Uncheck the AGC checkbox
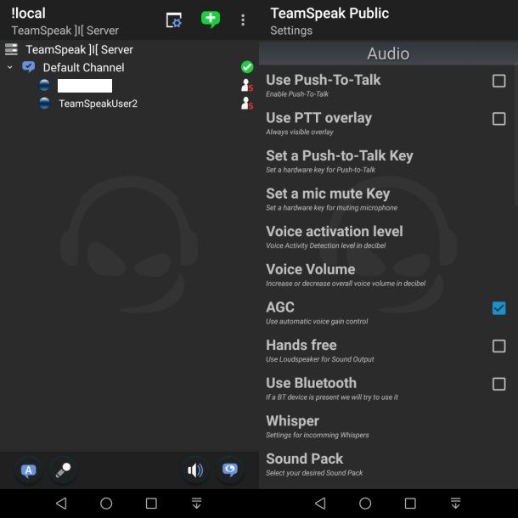Screen dimensions: 518x518 coord(498,308)
